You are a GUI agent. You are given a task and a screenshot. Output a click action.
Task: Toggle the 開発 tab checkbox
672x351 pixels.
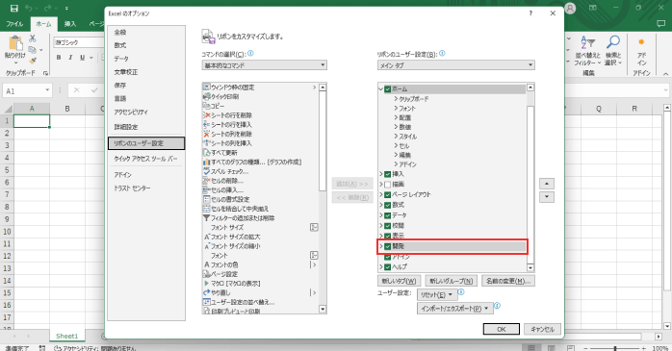(x=387, y=246)
